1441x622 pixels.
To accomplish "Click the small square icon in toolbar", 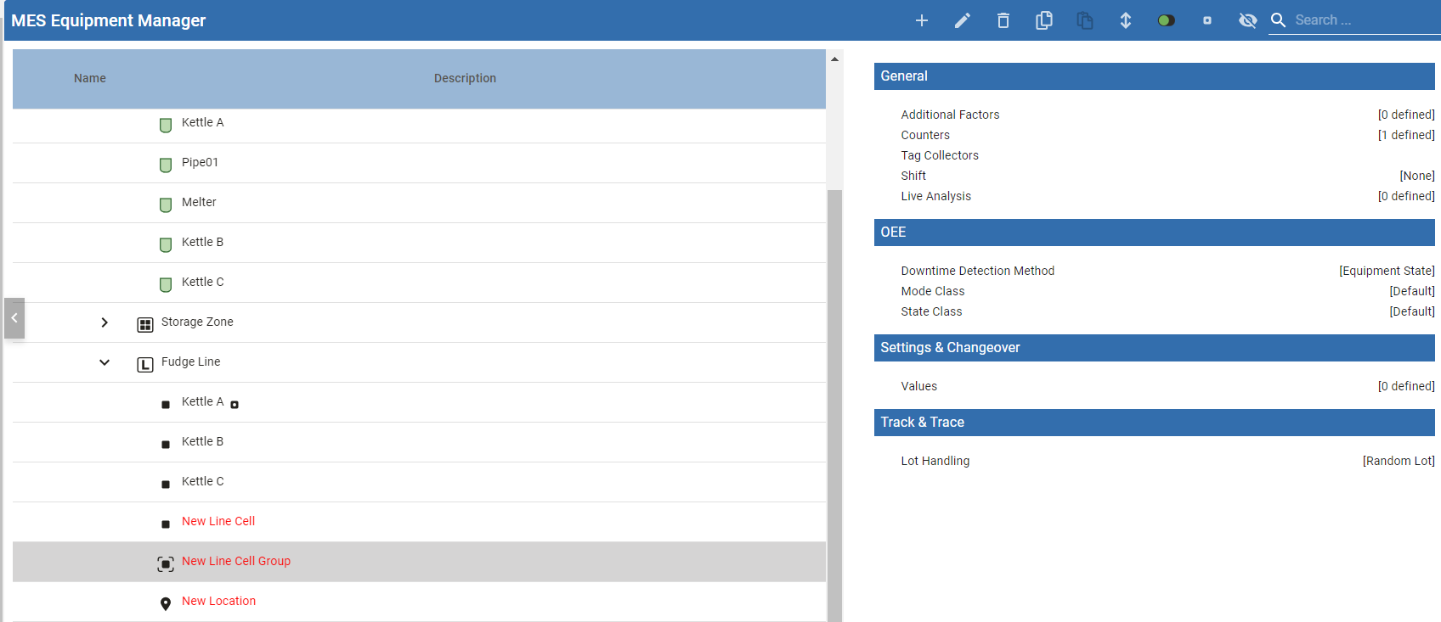I will [1206, 20].
